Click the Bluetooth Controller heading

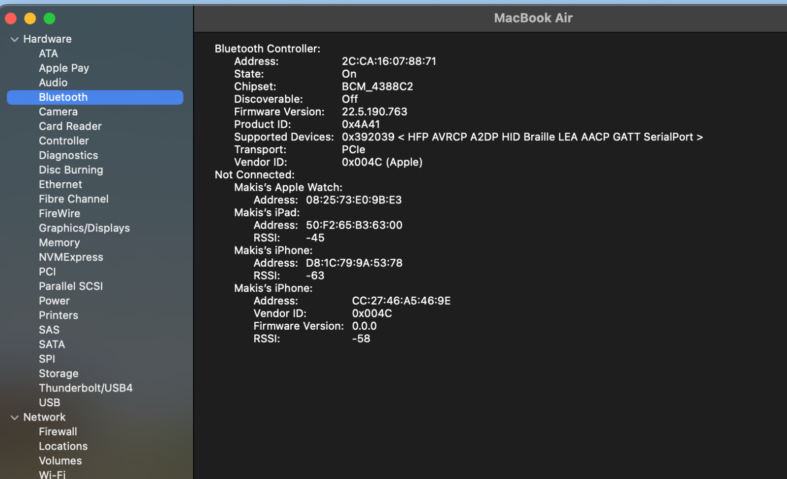click(268, 49)
